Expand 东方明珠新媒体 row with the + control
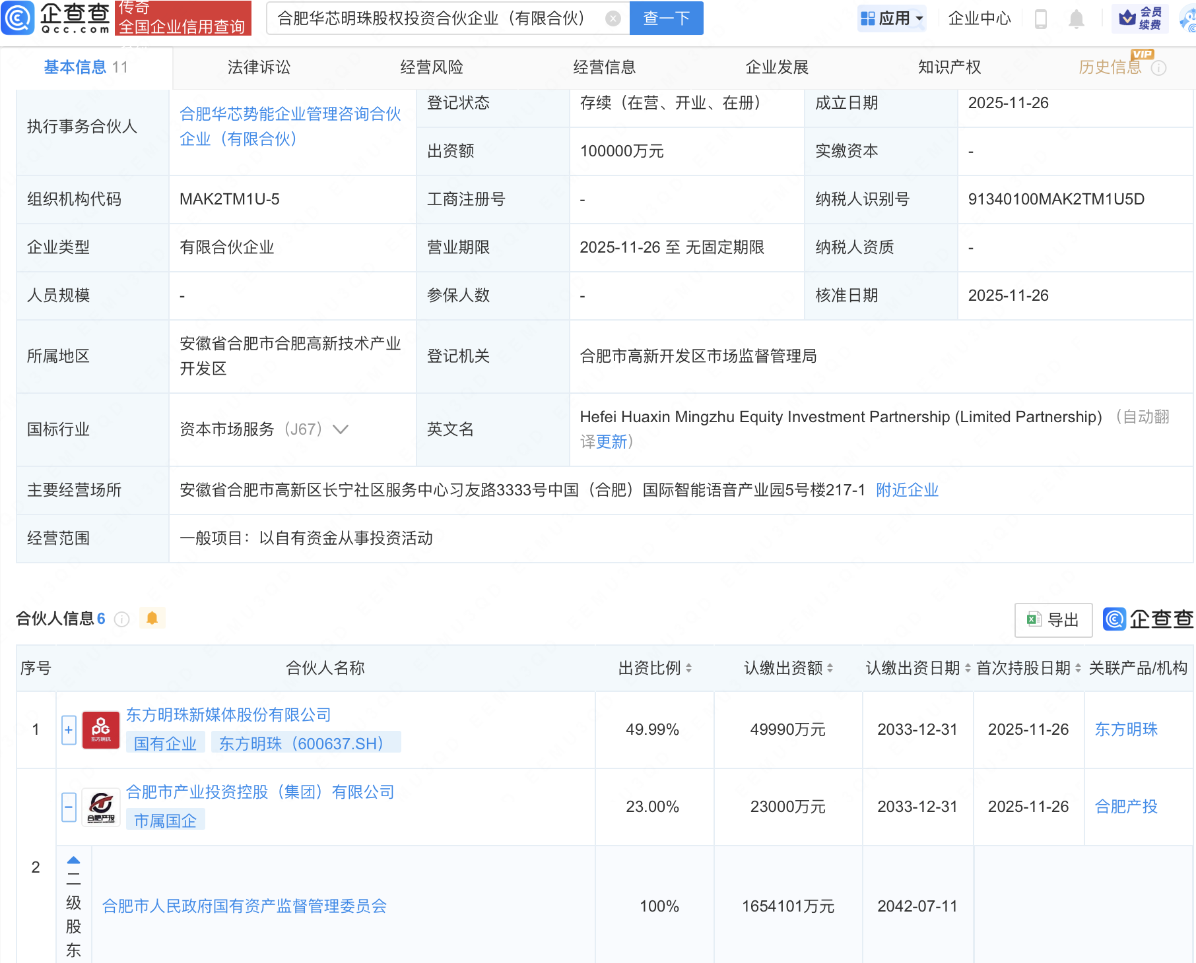 pos(69,730)
